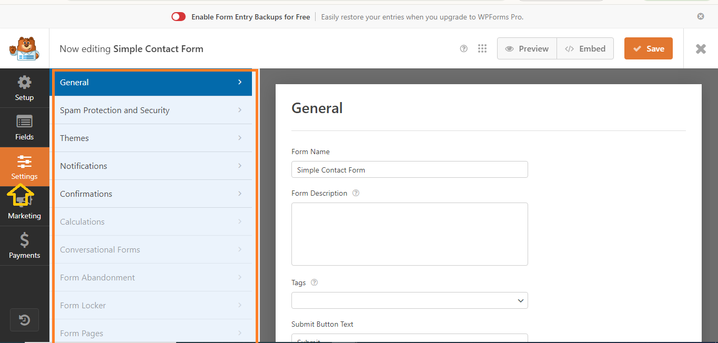Open the revisions history icon

(x=24, y=320)
